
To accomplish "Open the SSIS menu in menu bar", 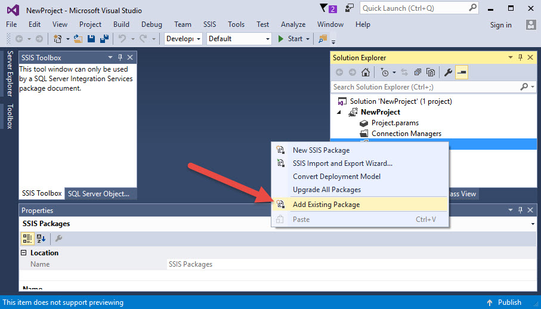I will [209, 24].
